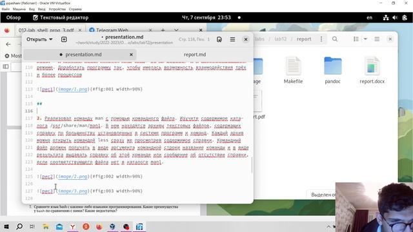Open Task View on Windows taskbar

(x=32, y=226)
